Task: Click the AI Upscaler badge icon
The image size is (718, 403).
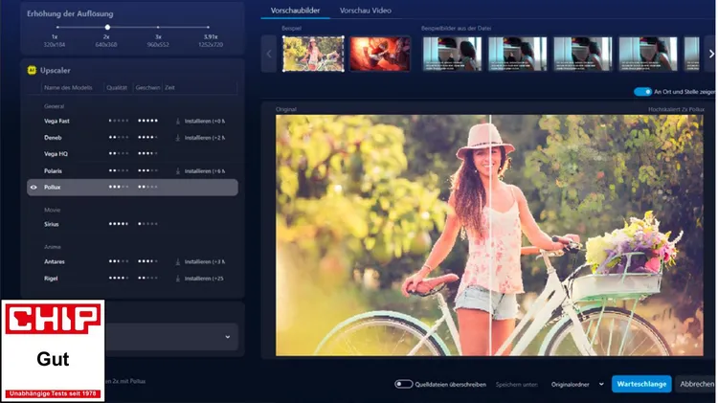Action: tap(32, 70)
